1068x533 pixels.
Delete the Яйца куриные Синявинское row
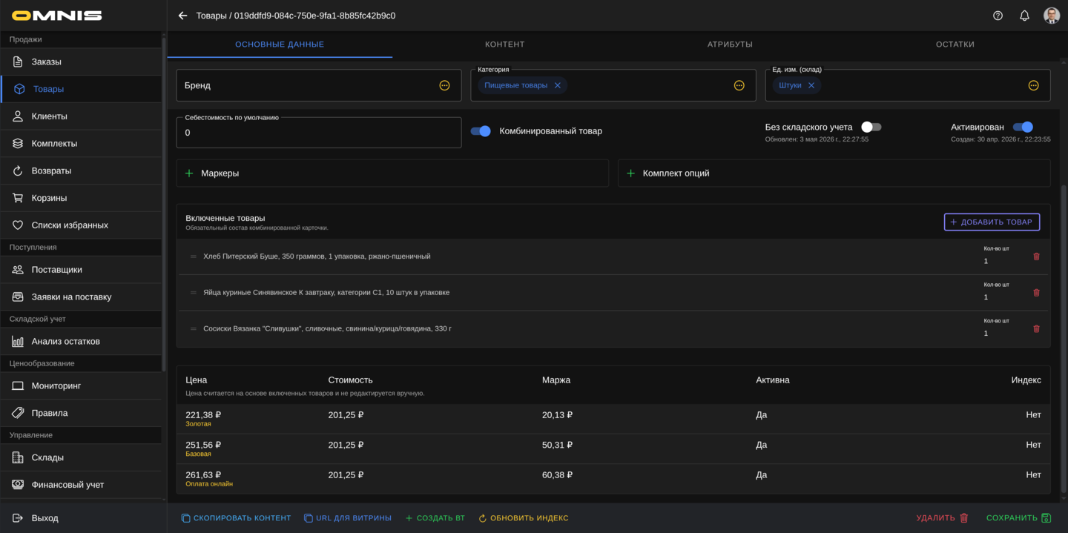[1036, 292]
